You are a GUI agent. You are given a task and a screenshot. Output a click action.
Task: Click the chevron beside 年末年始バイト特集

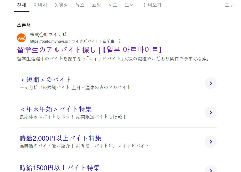point(211,112)
